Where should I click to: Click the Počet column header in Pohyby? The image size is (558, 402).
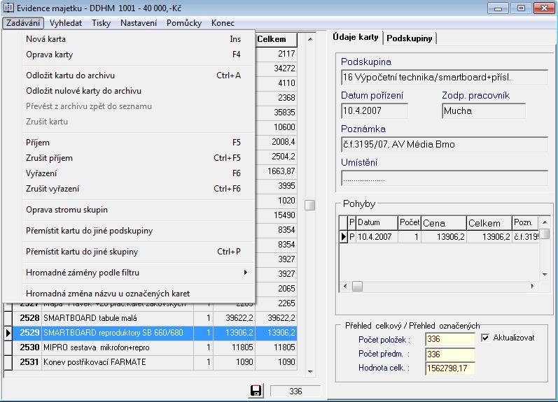coord(410,222)
